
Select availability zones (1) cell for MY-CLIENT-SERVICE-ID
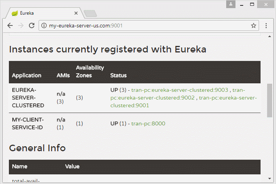point(80,124)
